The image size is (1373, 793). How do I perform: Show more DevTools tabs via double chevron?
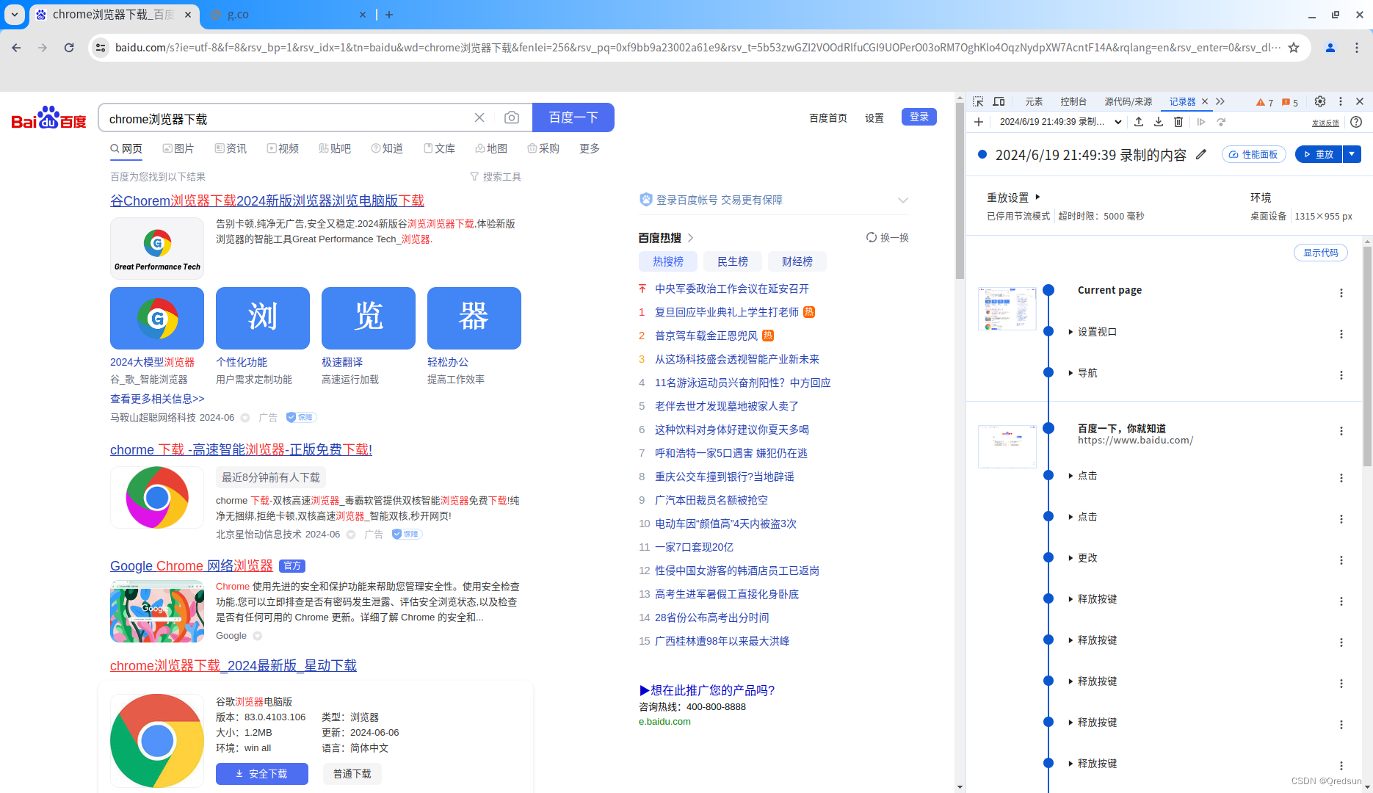[x=1220, y=101]
